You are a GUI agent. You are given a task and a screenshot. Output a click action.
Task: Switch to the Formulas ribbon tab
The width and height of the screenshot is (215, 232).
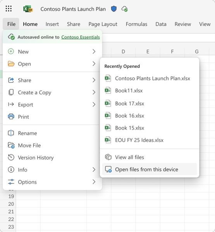pos(136,24)
